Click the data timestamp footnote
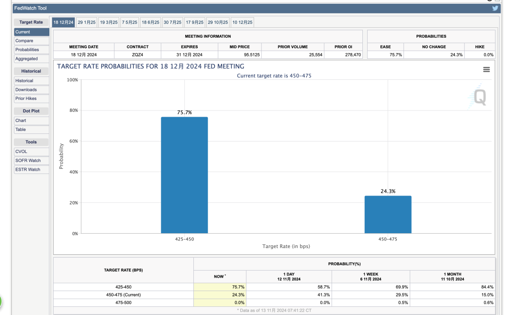Screen dimensions: 517x315 pos(274,310)
